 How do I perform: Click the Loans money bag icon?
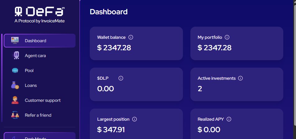click(15, 85)
